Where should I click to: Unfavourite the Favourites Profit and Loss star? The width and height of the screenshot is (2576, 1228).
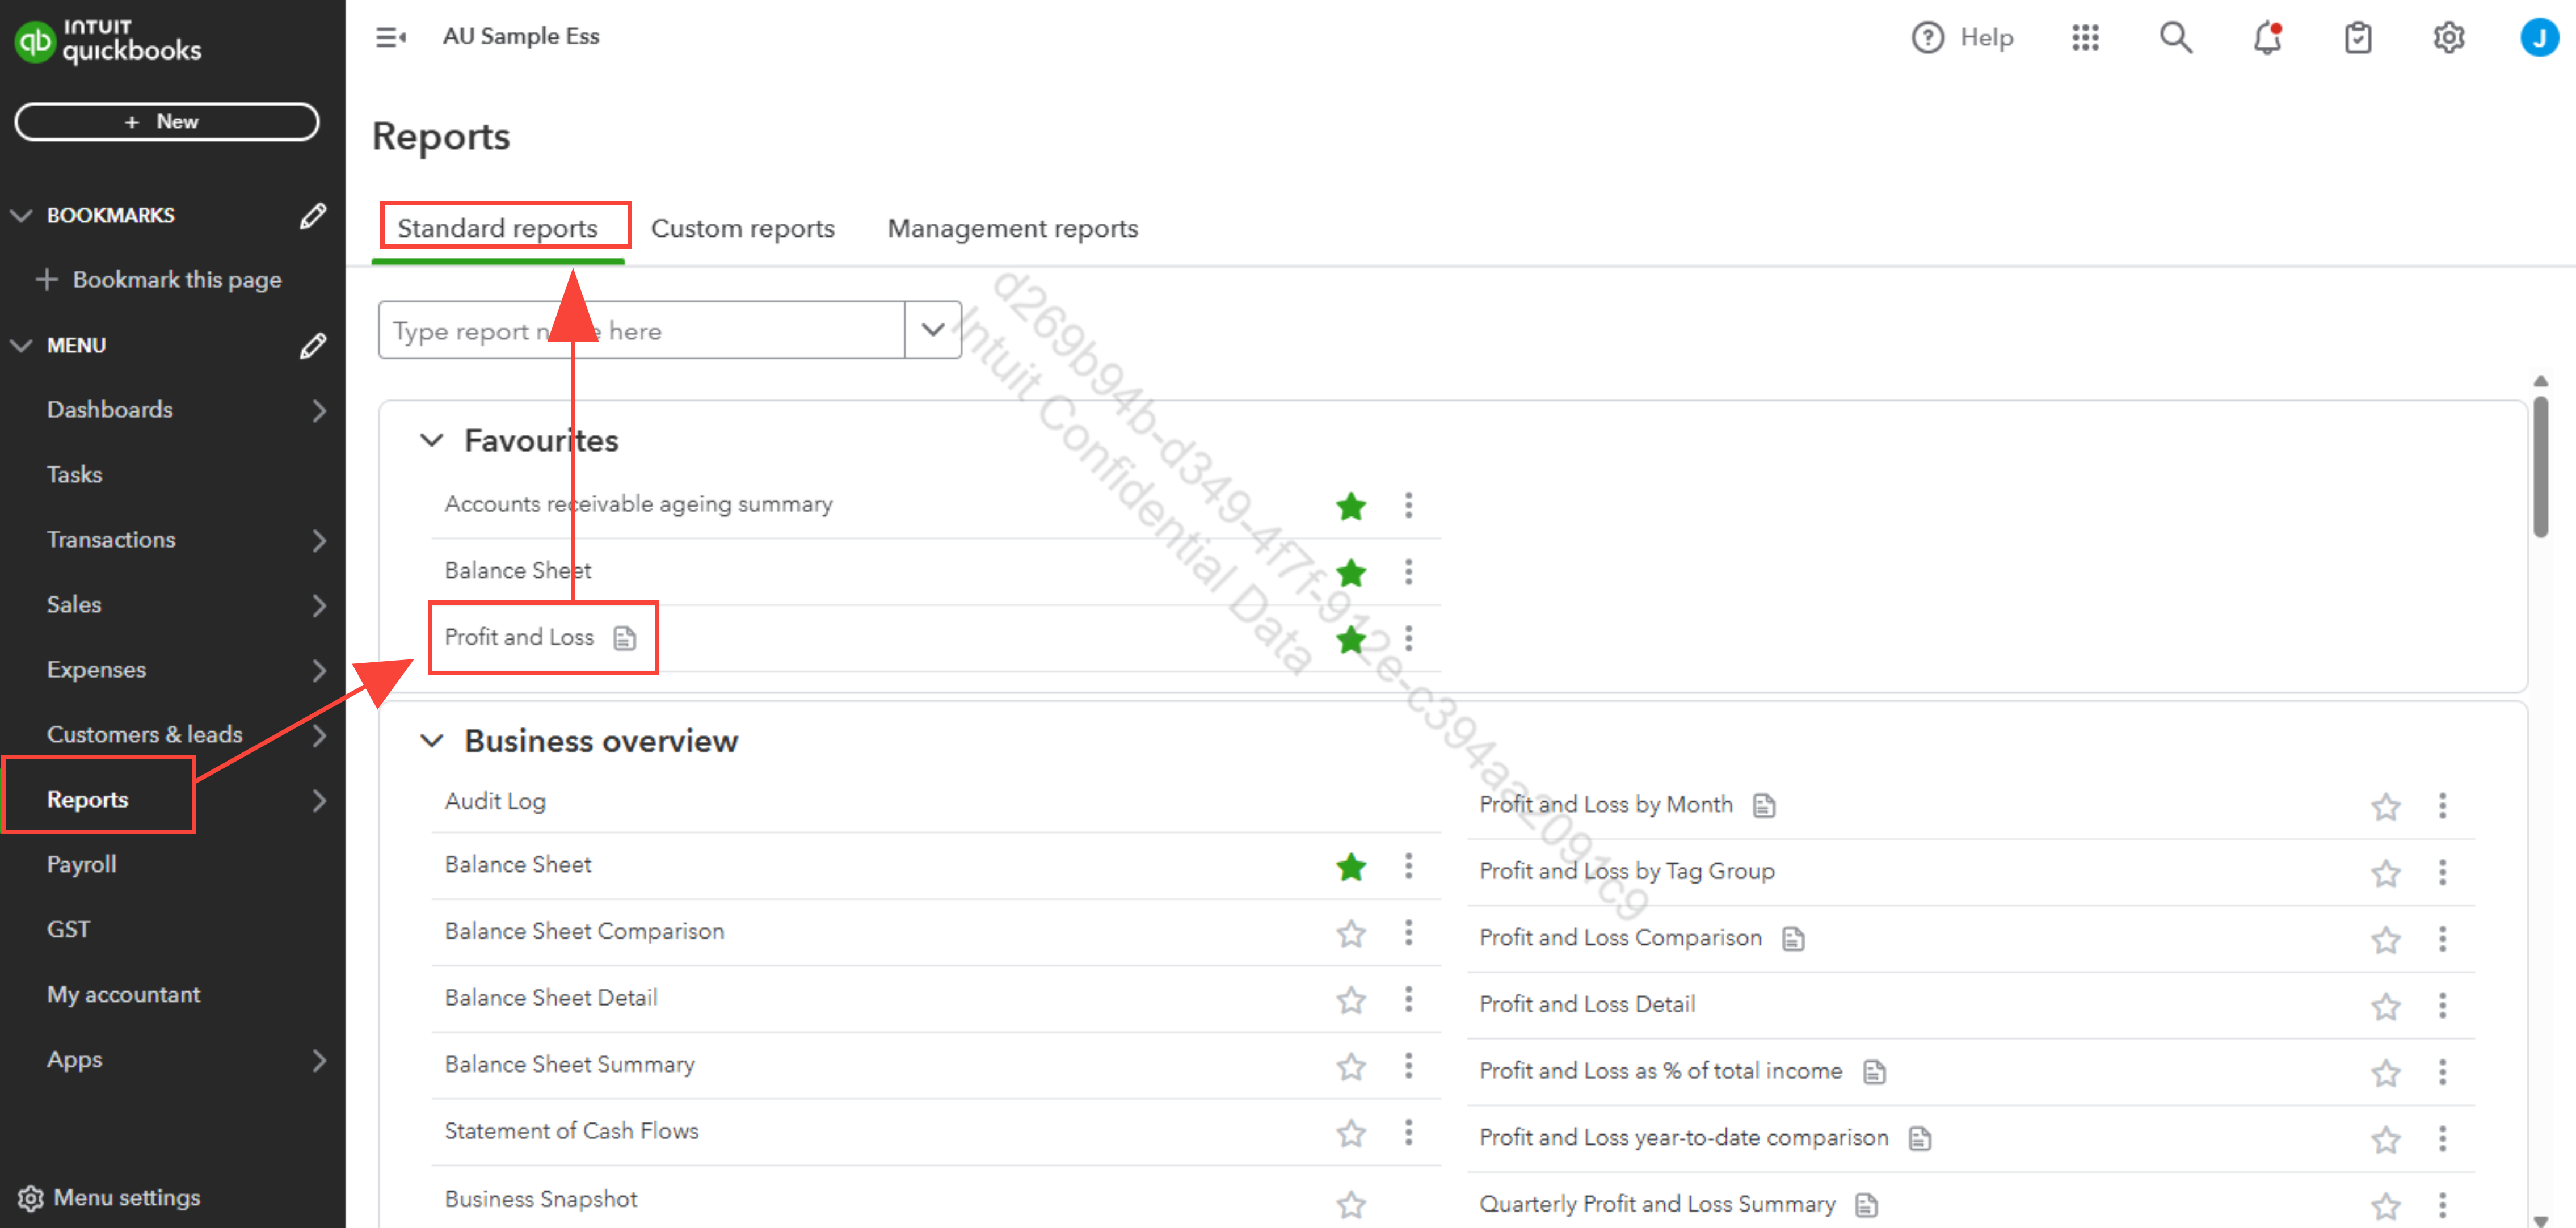point(1351,639)
